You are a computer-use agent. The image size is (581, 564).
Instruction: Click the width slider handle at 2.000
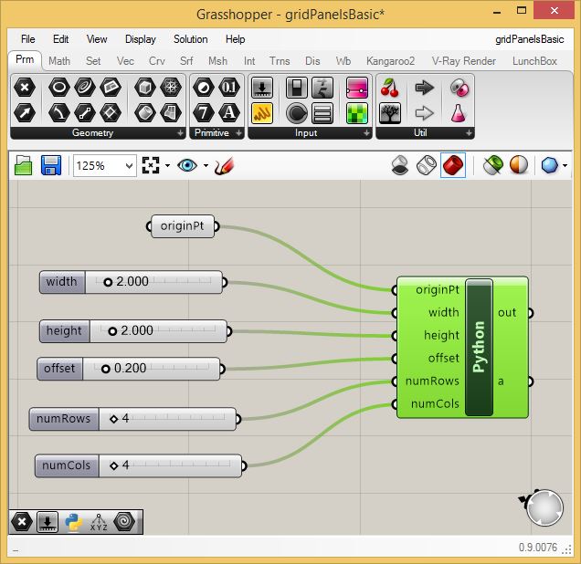(108, 282)
